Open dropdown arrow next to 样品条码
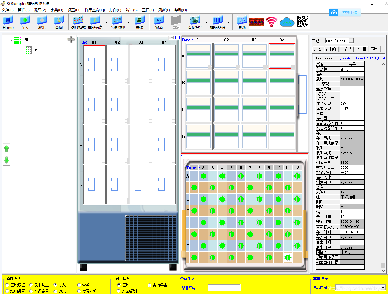388x294 pixels. point(228,22)
